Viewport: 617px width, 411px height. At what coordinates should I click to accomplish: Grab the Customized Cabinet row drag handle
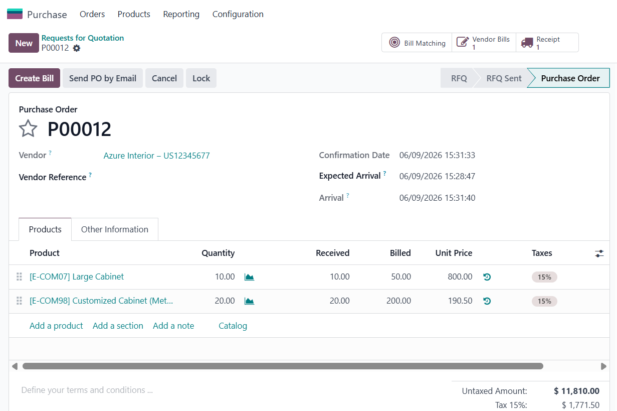[x=19, y=301]
